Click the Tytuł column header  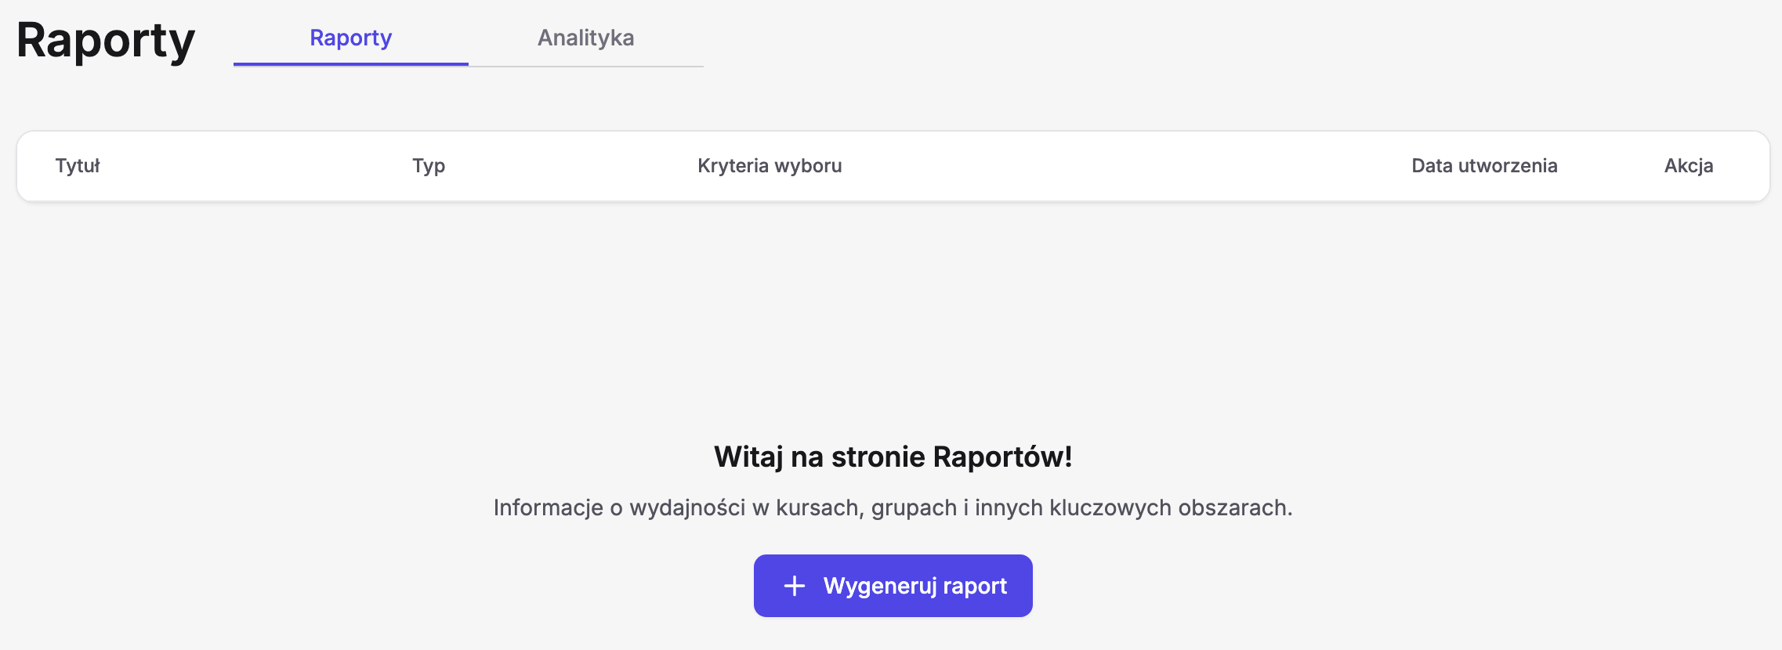[x=78, y=166]
